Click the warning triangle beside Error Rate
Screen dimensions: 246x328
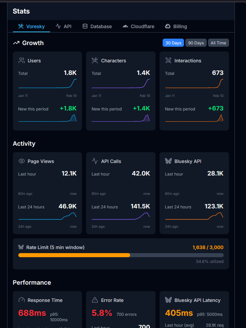(95, 300)
